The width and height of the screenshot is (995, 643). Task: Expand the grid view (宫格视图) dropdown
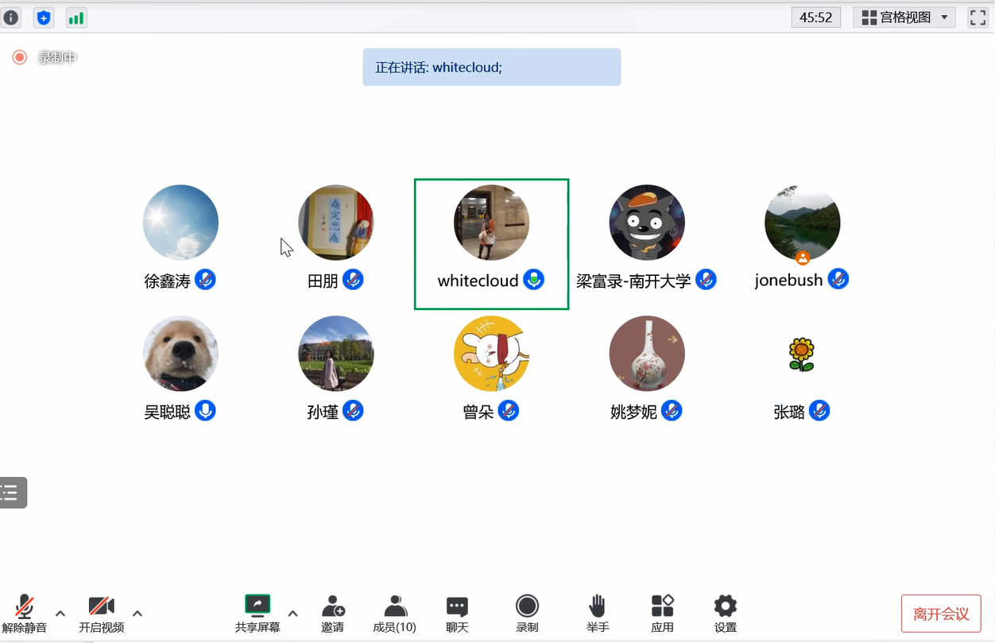904,17
